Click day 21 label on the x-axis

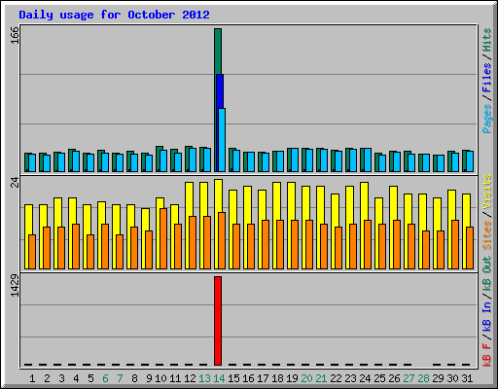321,378
